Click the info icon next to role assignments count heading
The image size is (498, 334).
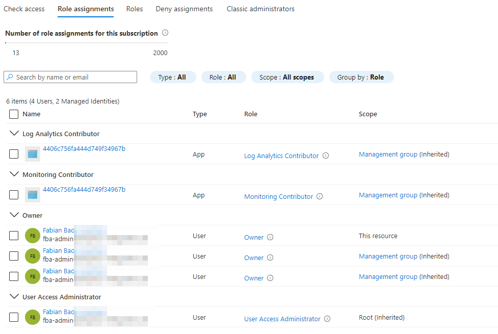click(x=165, y=33)
